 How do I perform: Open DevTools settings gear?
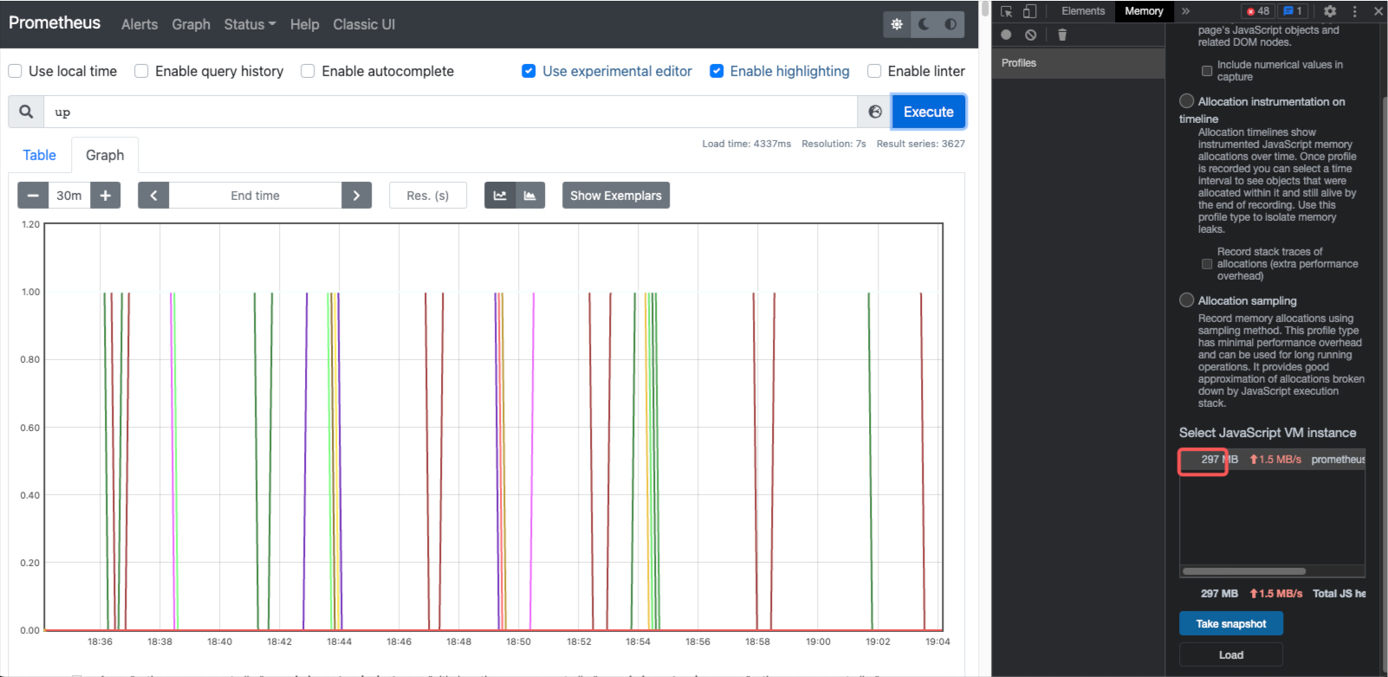[x=1330, y=11]
